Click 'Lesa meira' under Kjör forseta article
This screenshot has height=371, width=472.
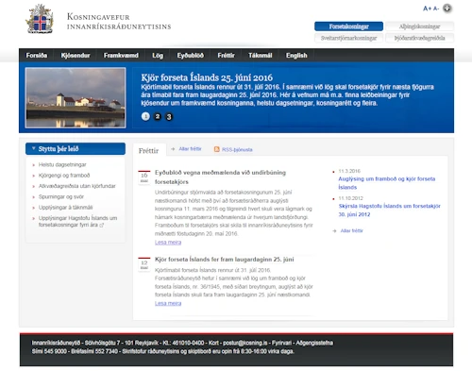point(168,303)
